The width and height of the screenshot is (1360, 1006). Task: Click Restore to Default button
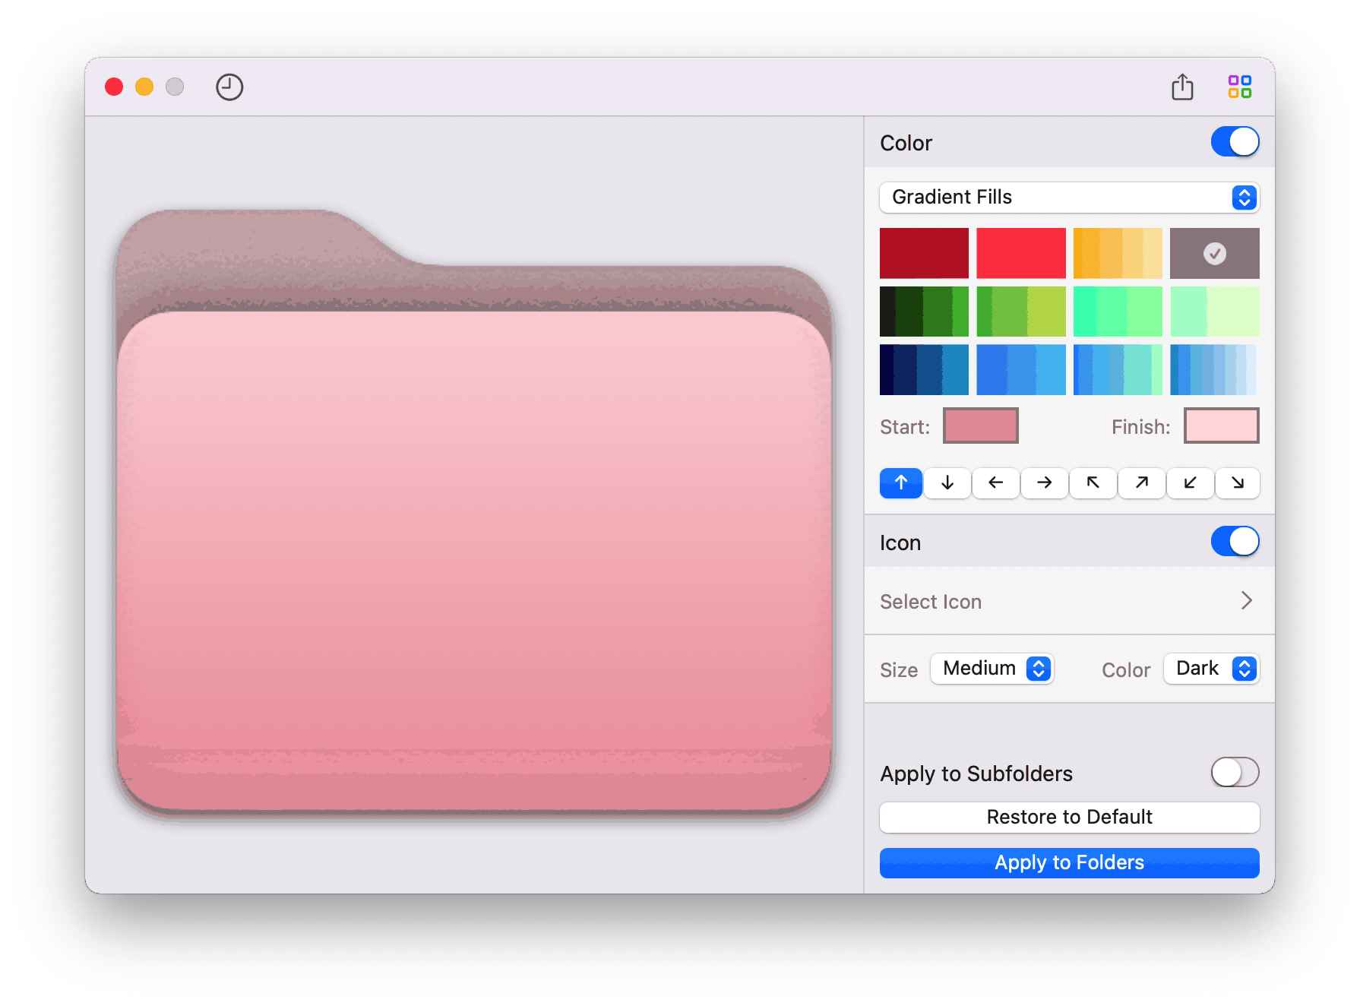[1069, 817]
